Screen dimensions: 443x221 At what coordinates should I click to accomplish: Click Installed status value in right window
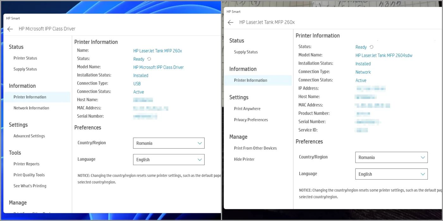click(x=363, y=64)
